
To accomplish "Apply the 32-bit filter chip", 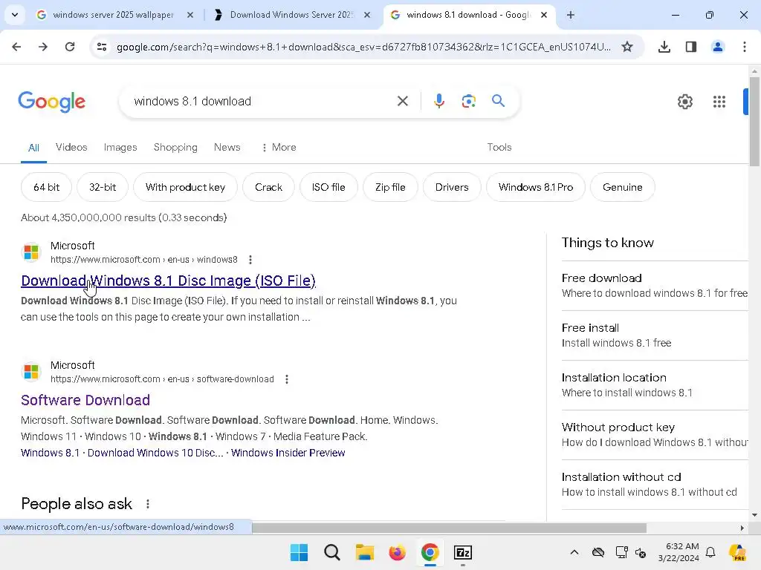I will [x=103, y=187].
